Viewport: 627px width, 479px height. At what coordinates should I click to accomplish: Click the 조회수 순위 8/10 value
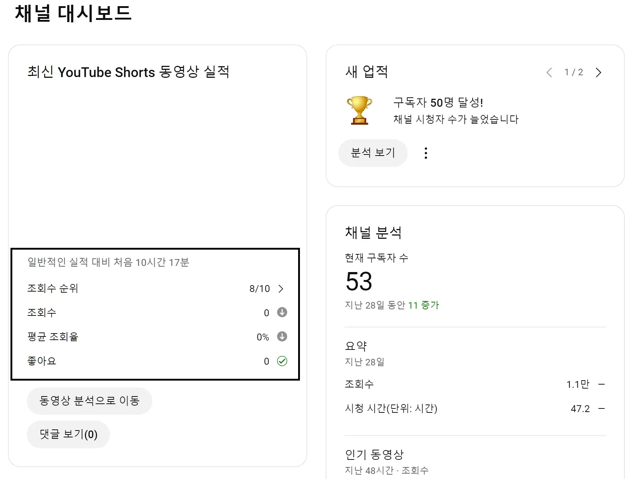pos(259,289)
